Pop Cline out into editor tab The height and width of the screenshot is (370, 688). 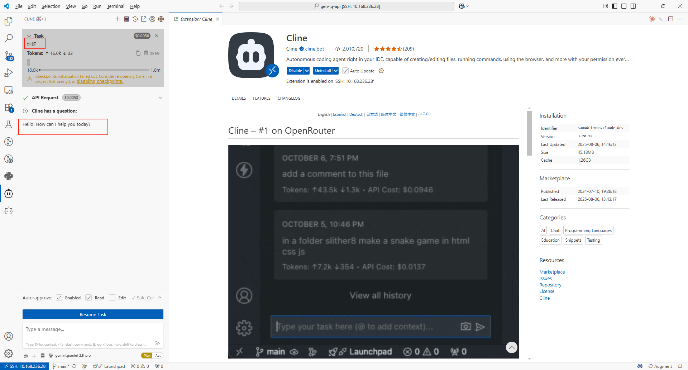[144, 19]
